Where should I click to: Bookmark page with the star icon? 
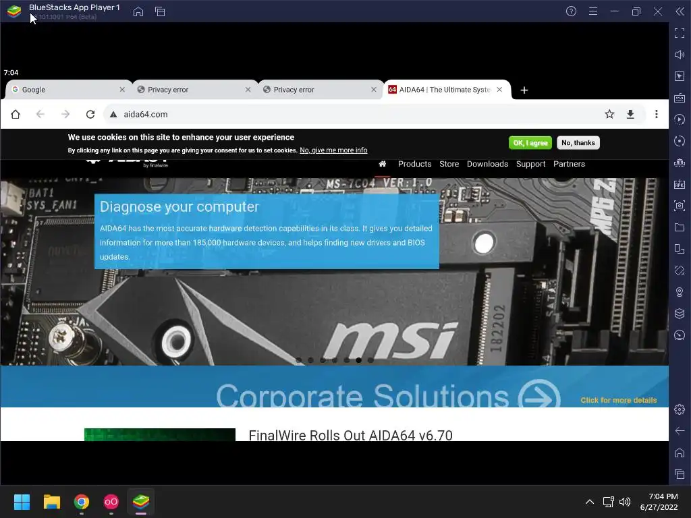609,115
